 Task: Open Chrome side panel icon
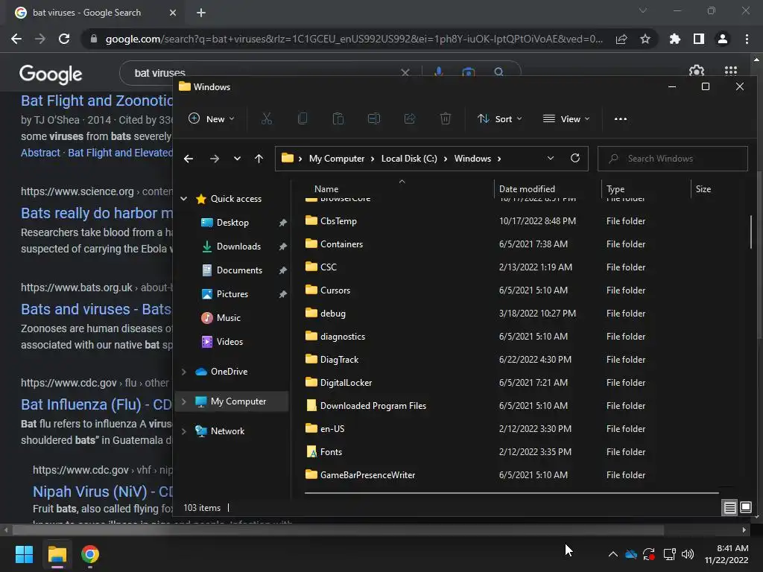tap(699, 39)
